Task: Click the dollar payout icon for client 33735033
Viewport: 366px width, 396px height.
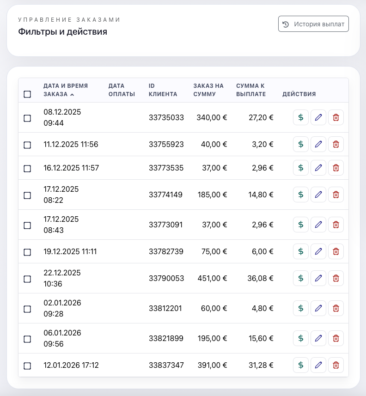Action: tap(301, 117)
